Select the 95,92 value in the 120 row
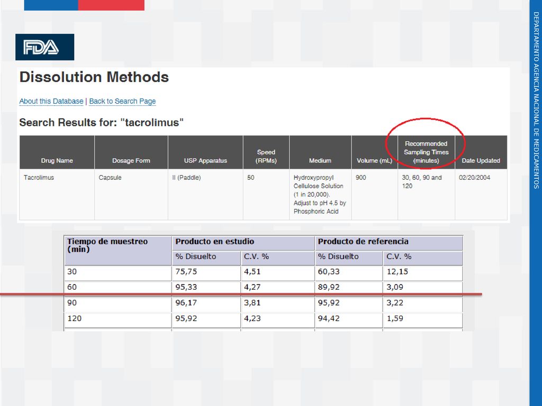This screenshot has height=406, width=542. coord(206,320)
